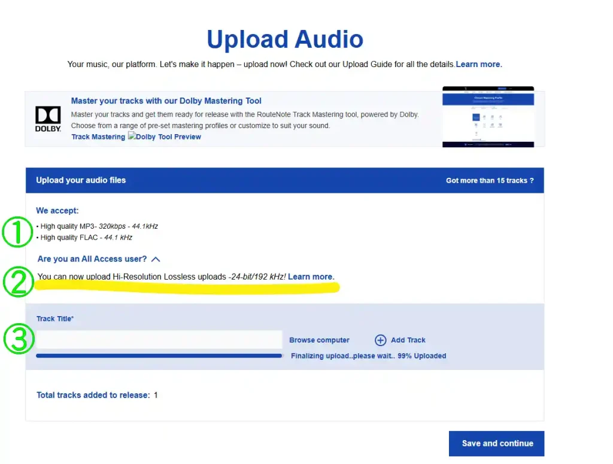Viewport: 613px width, 464px height.
Task: Click Learn more next to the Upload Guide text
Action: click(x=478, y=64)
